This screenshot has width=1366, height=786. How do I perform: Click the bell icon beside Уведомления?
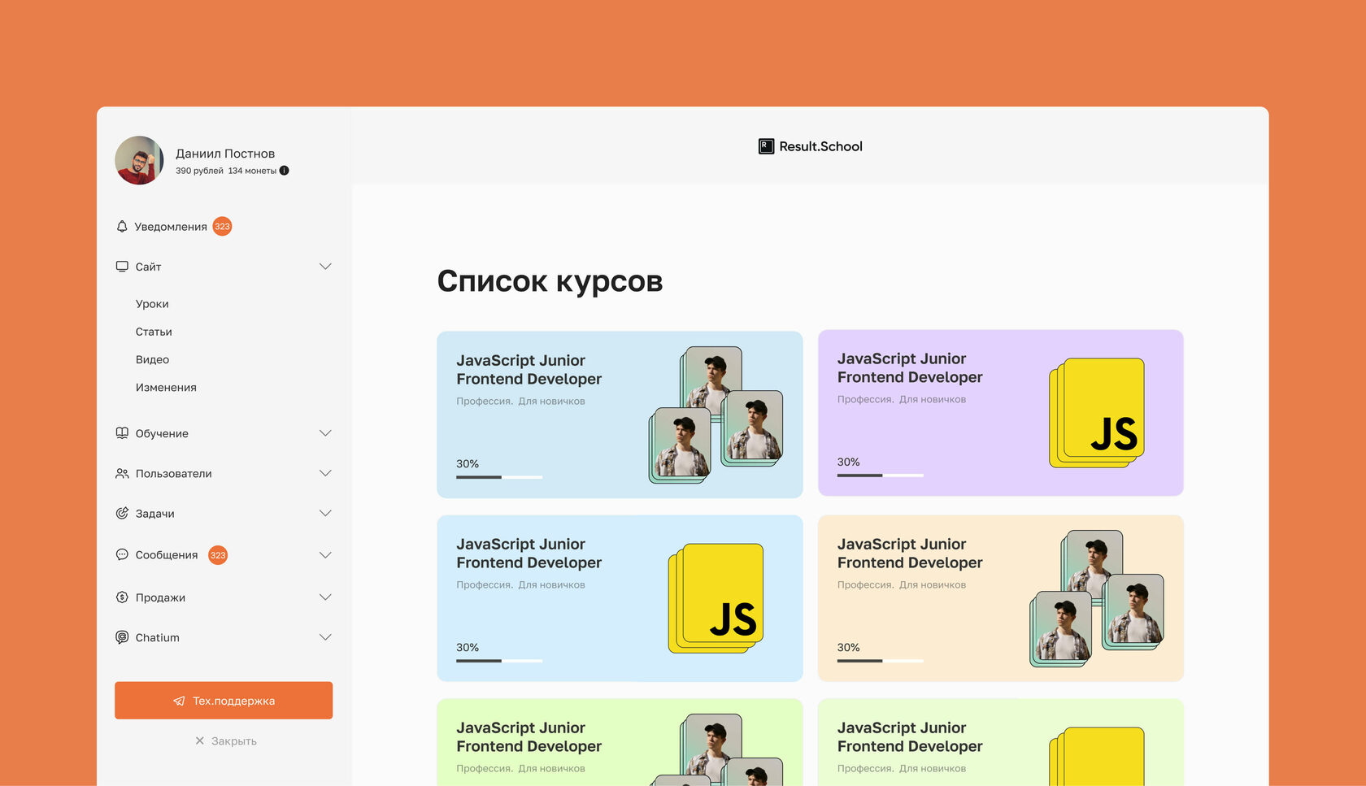(122, 227)
